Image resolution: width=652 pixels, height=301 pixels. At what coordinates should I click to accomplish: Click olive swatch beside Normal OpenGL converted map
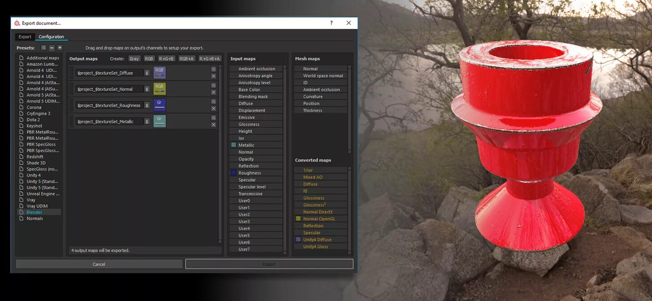click(x=298, y=219)
